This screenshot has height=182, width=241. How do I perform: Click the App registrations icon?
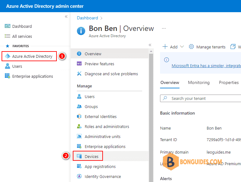pos(79,166)
